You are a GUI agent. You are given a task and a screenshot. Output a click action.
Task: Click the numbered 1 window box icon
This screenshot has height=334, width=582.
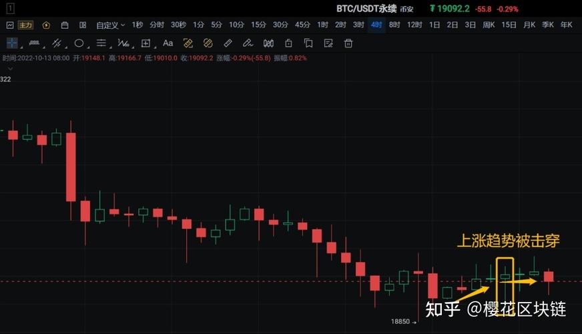10,8
